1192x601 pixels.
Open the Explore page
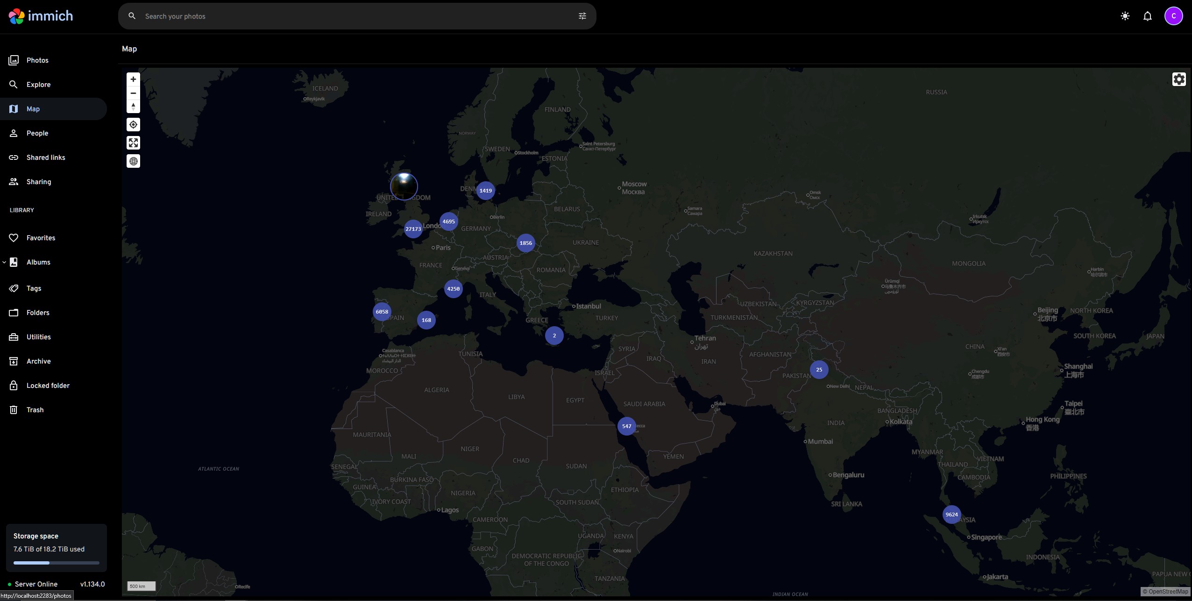tap(38, 85)
